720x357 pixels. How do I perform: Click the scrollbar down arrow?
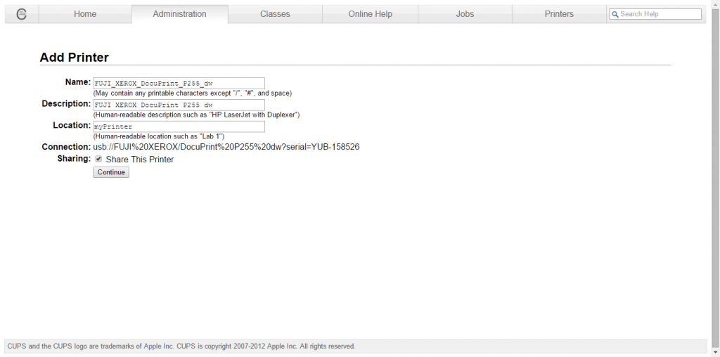point(715,352)
